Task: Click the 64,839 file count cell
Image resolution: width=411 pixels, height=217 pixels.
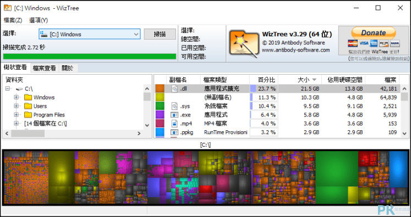Action: (x=388, y=97)
